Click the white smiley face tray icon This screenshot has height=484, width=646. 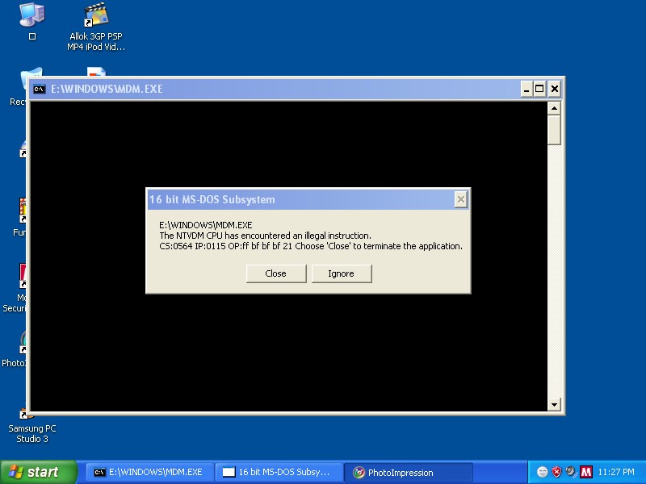pyautogui.click(x=542, y=472)
